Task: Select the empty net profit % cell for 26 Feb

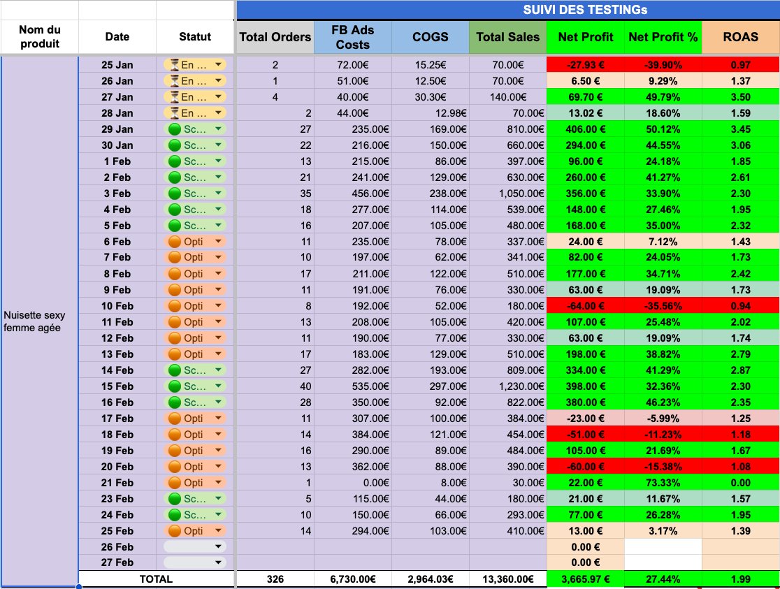Action: pos(663,546)
